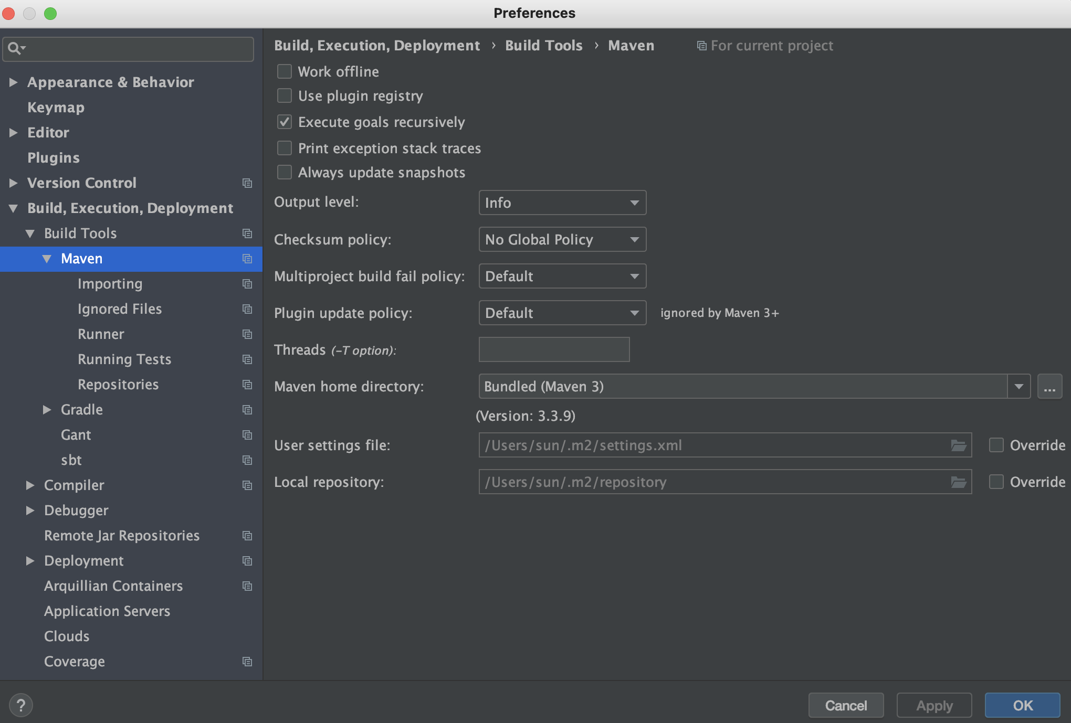Expand the Gradle tree node
This screenshot has height=723, width=1071.
click(x=47, y=410)
